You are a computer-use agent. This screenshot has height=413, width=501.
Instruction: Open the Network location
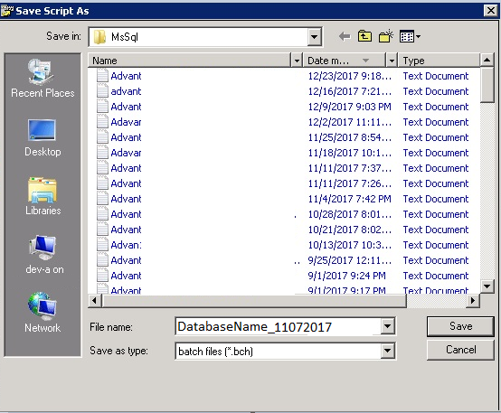[x=43, y=313]
